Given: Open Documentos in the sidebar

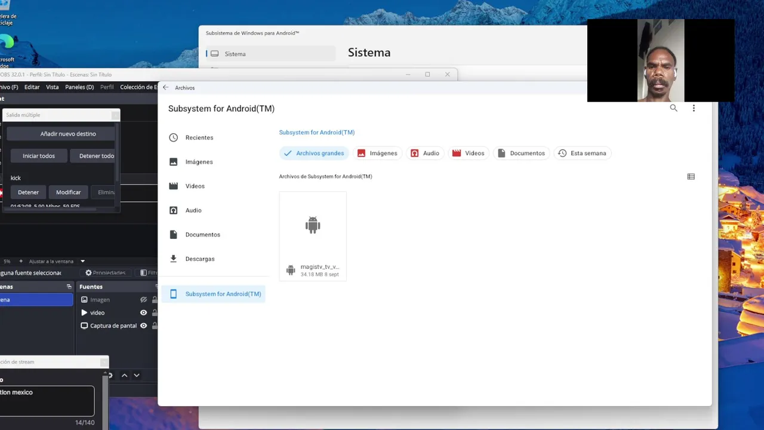Looking at the screenshot, I should [x=213, y=235].
